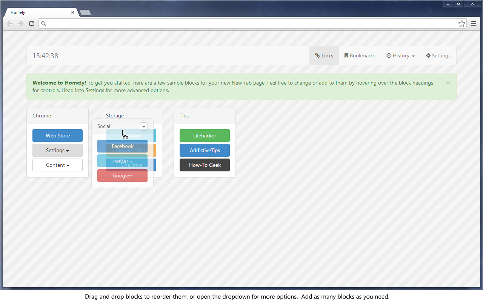Expand the Twitter dropdown button
This screenshot has height=302, width=483.
click(122, 161)
